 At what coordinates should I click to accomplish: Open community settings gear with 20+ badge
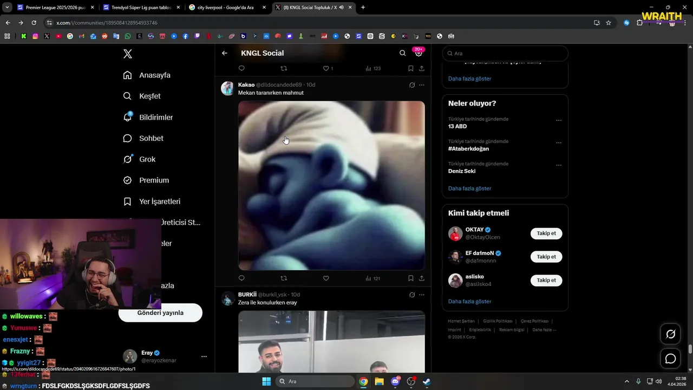[x=419, y=53]
